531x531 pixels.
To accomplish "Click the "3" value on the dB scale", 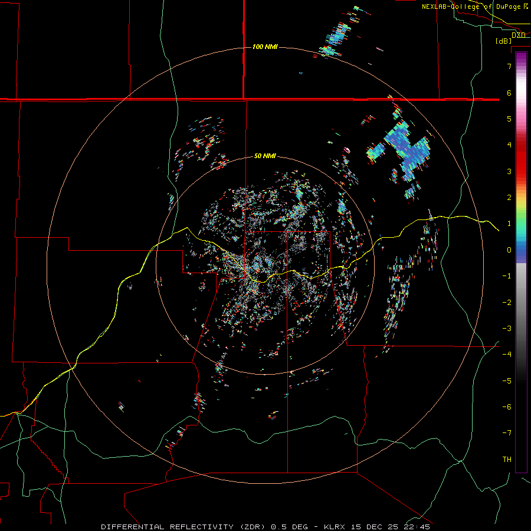I will point(509,171).
